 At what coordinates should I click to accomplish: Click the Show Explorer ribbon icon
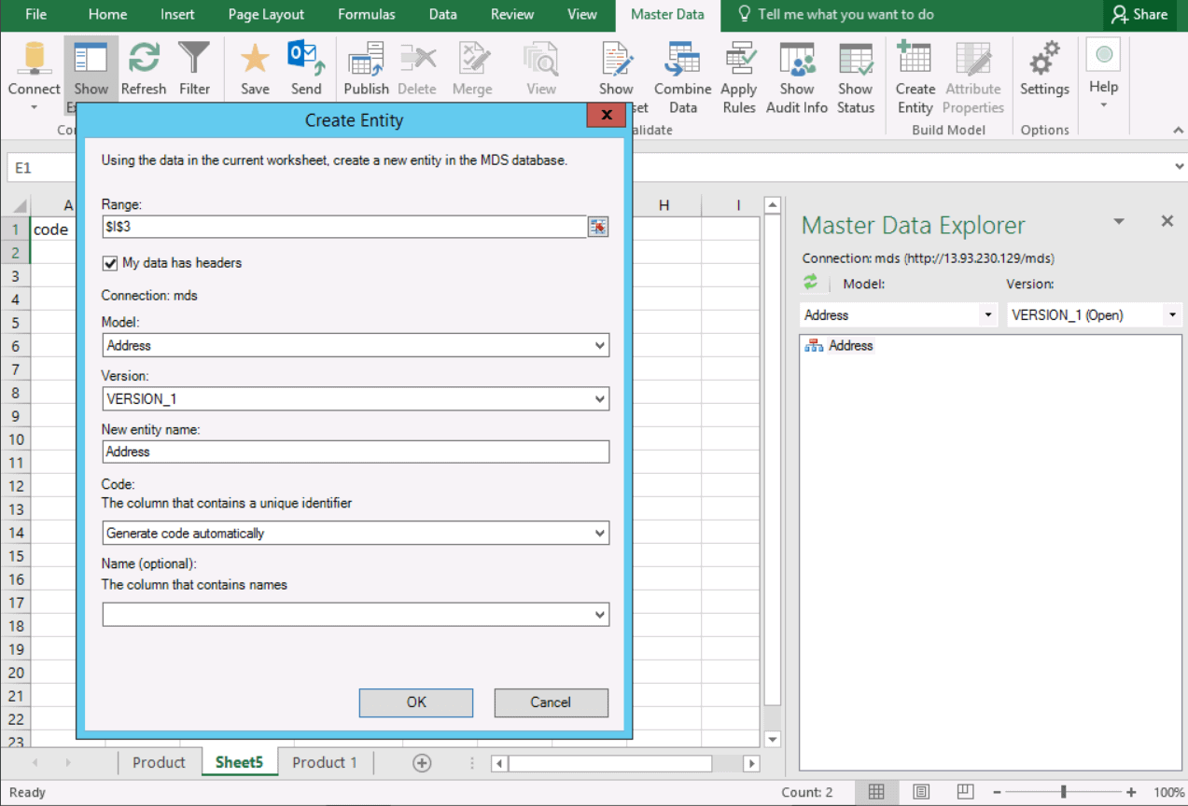[x=91, y=58]
